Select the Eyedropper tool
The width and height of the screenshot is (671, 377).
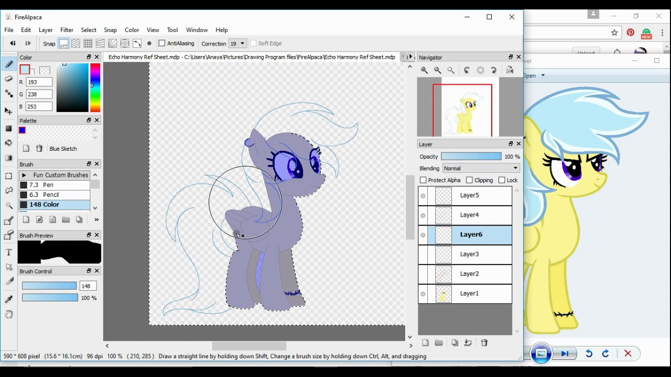click(x=9, y=299)
